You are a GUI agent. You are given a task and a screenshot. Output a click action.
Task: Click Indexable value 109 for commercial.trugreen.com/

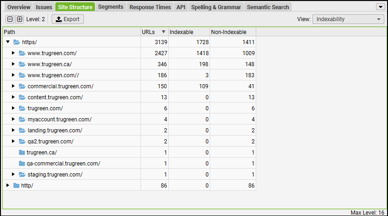(x=204, y=86)
